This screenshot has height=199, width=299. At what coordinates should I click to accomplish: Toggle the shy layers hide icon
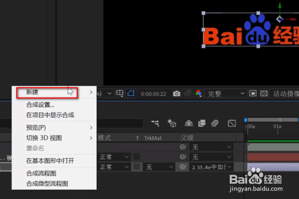coord(189,123)
